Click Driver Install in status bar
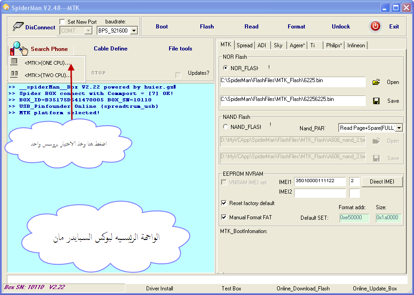 pyautogui.click(x=159, y=289)
